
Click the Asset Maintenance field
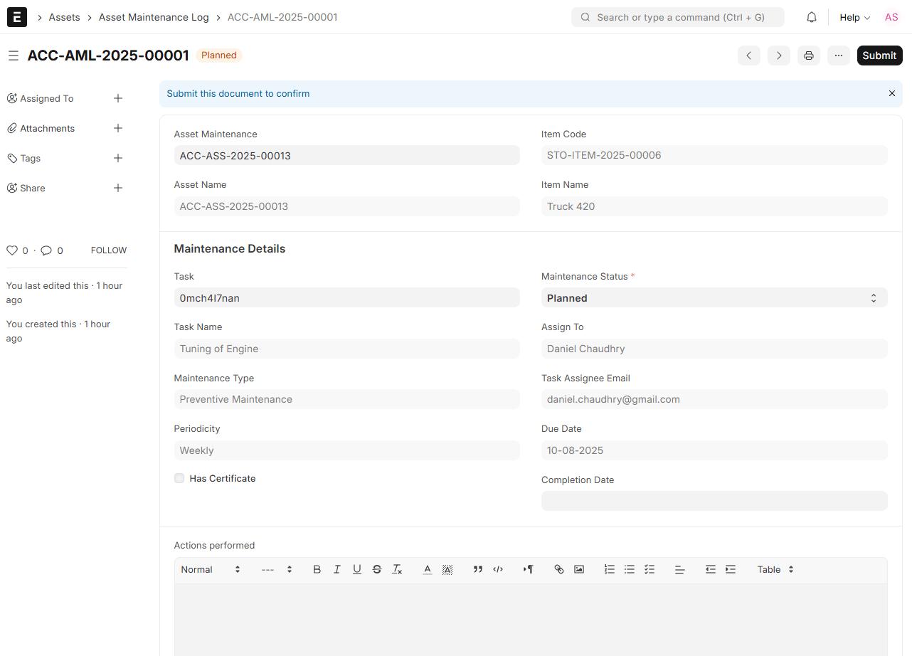(x=346, y=155)
